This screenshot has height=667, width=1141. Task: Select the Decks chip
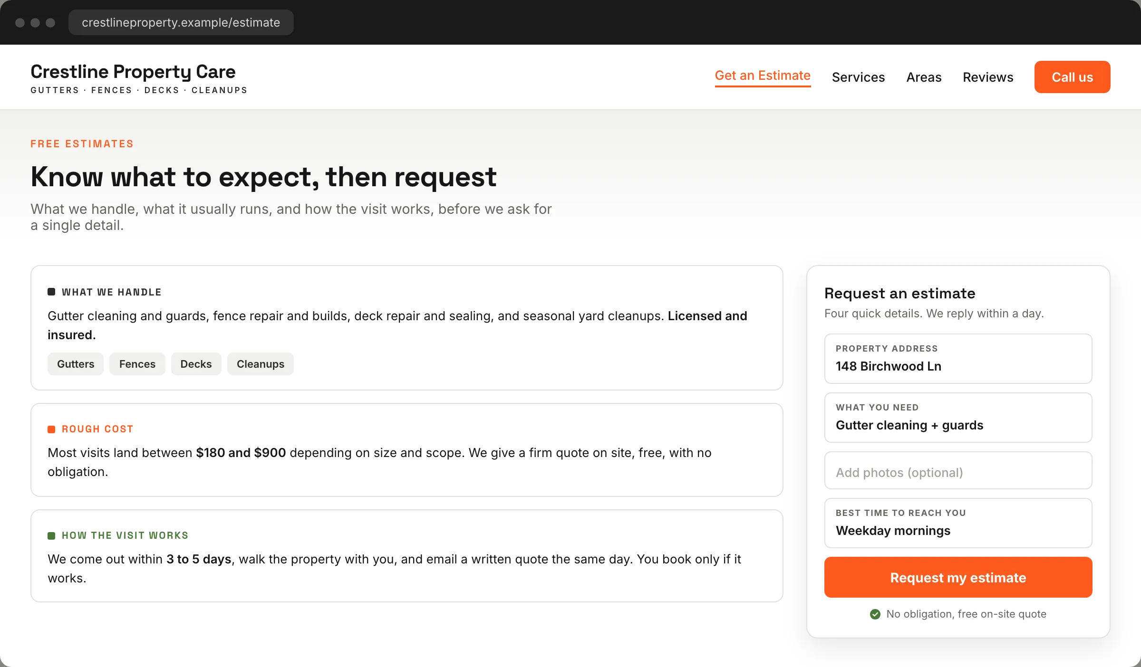point(196,364)
